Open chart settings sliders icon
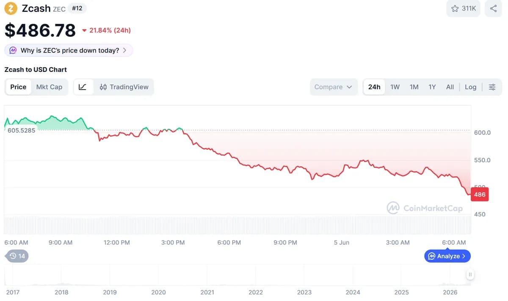This screenshot has height=301, width=508. pos(492,87)
